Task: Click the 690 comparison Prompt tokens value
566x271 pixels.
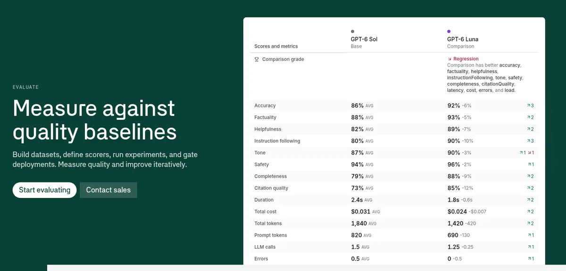Action: [453, 235]
